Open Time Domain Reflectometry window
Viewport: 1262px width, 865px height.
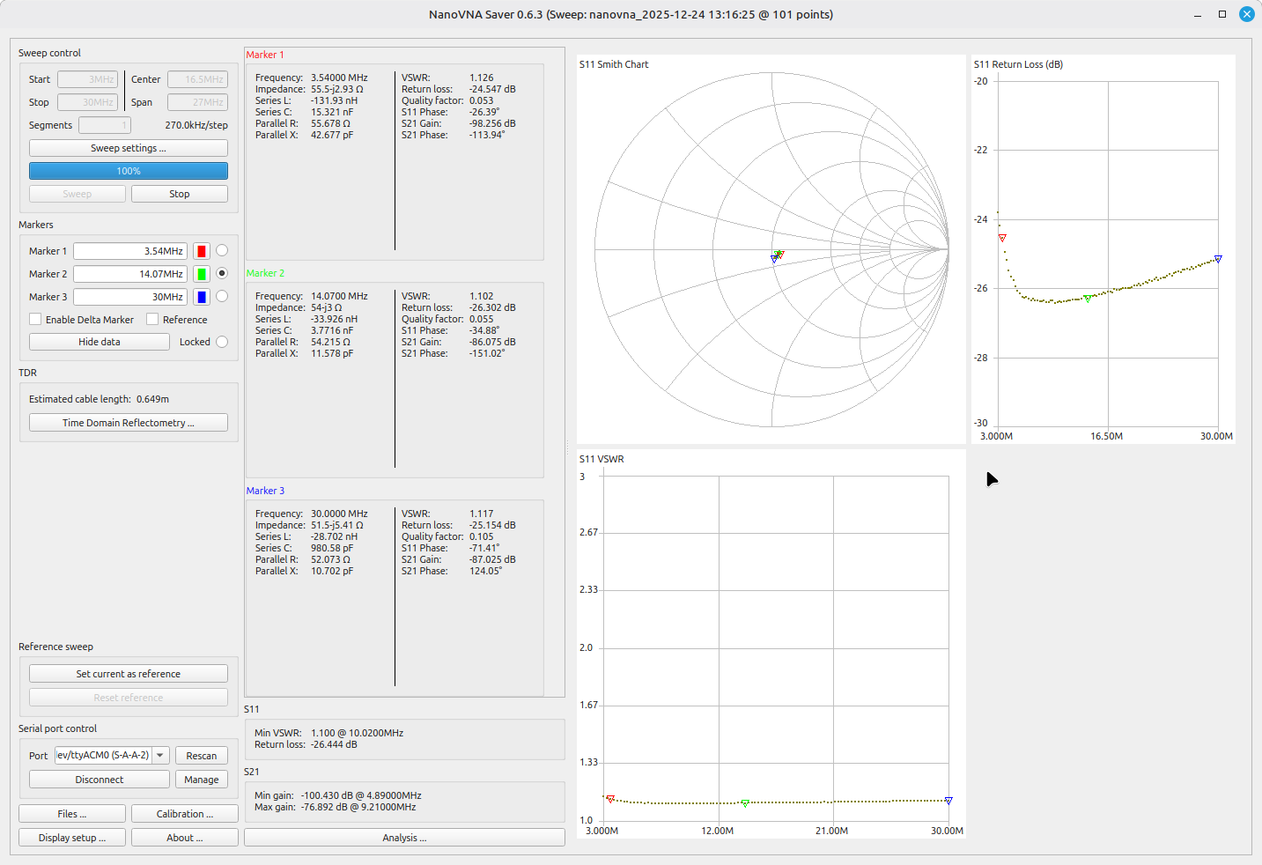129,423
